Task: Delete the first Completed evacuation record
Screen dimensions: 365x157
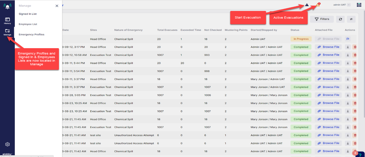Action: coord(355,47)
